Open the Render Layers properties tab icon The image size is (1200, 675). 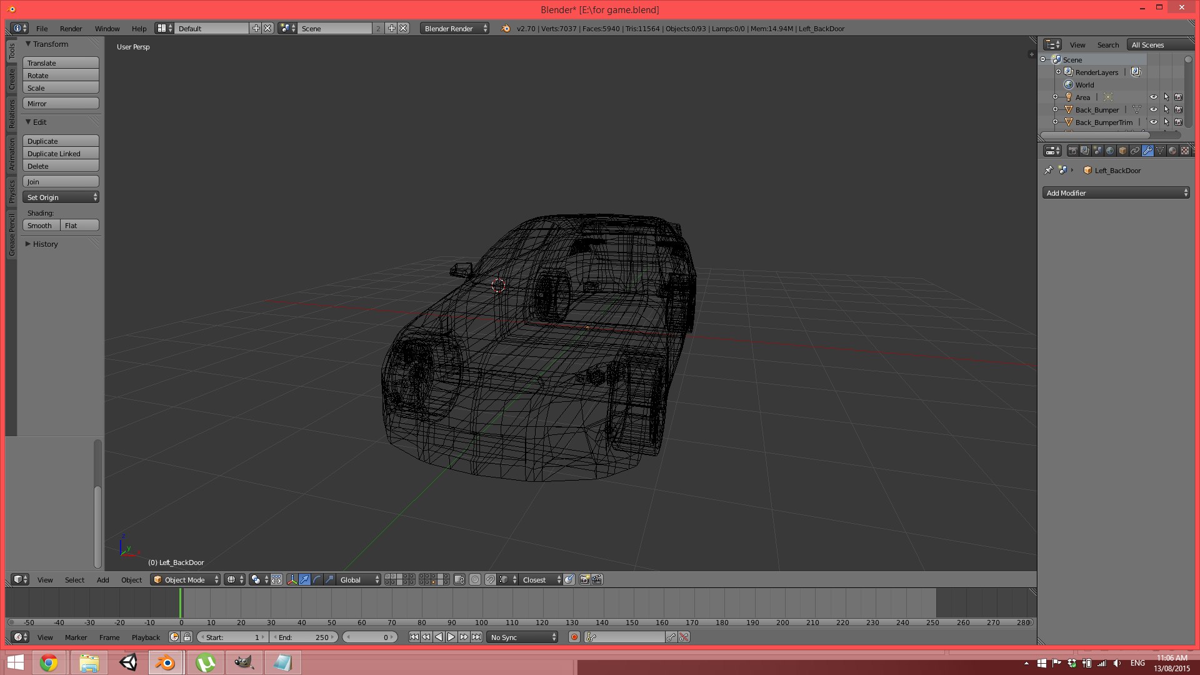click(x=1085, y=151)
